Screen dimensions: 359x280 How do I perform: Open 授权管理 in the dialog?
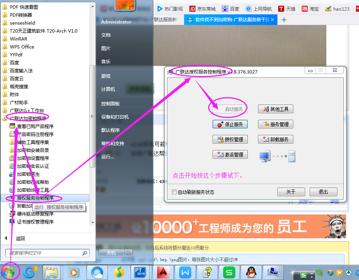tap(230, 139)
